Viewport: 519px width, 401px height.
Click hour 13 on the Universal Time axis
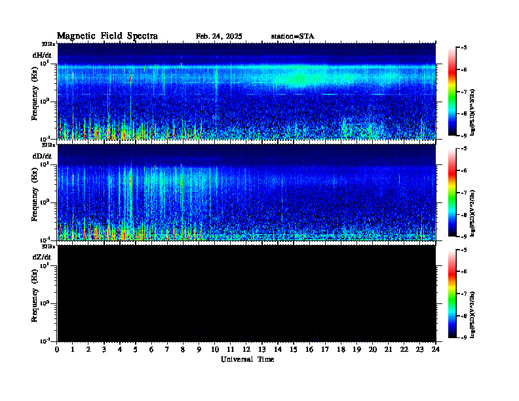click(262, 349)
